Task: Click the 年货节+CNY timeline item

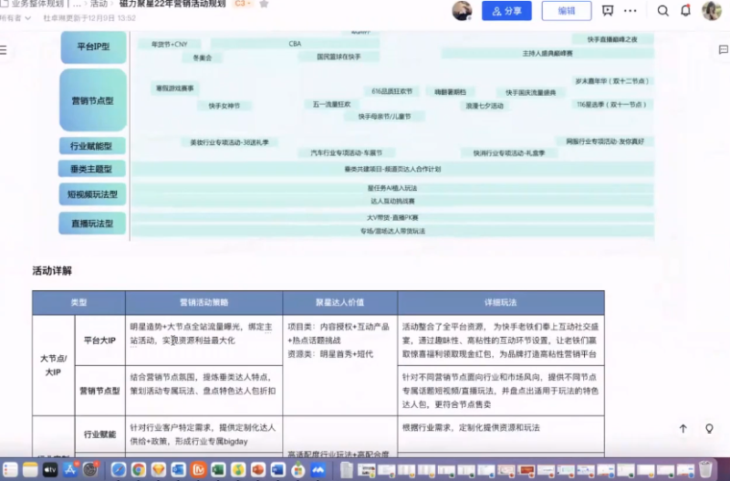Action: (x=170, y=44)
